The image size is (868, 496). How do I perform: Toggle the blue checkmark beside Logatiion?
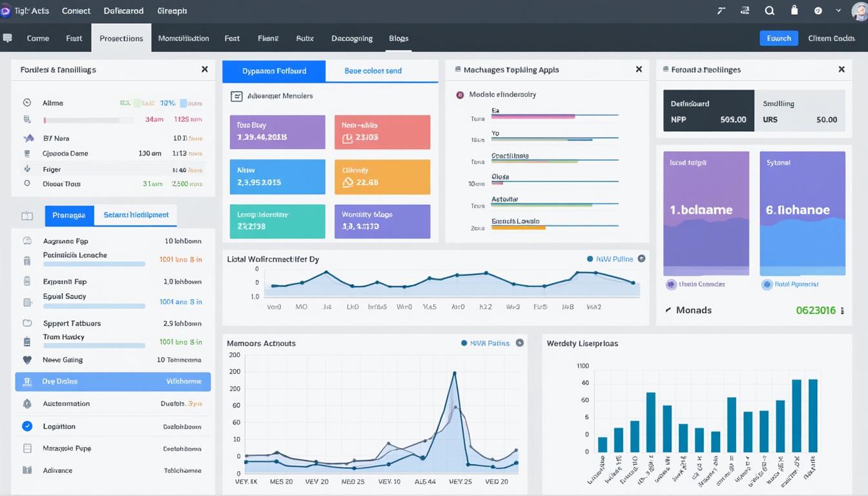coord(27,426)
